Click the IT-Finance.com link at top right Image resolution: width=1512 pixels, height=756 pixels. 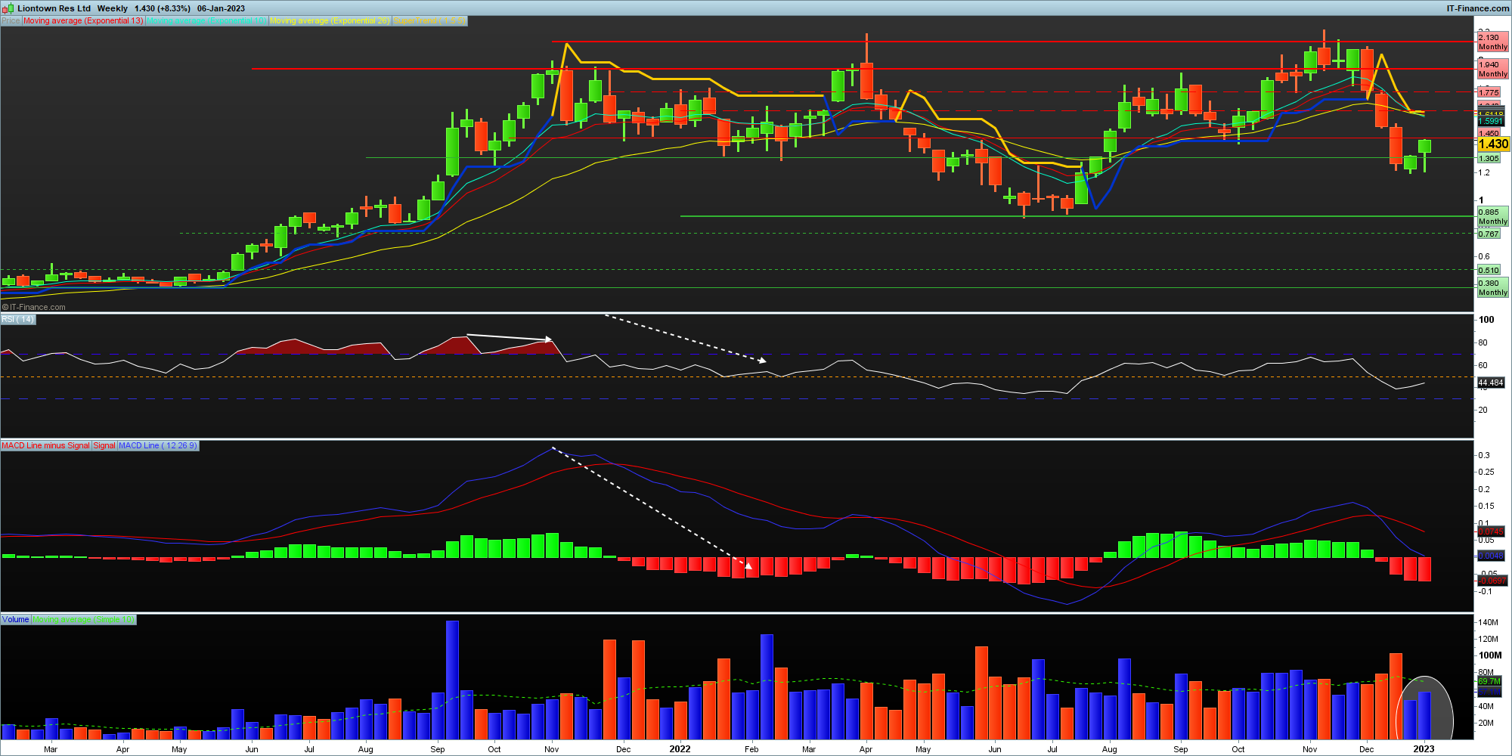click(1478, 8)
